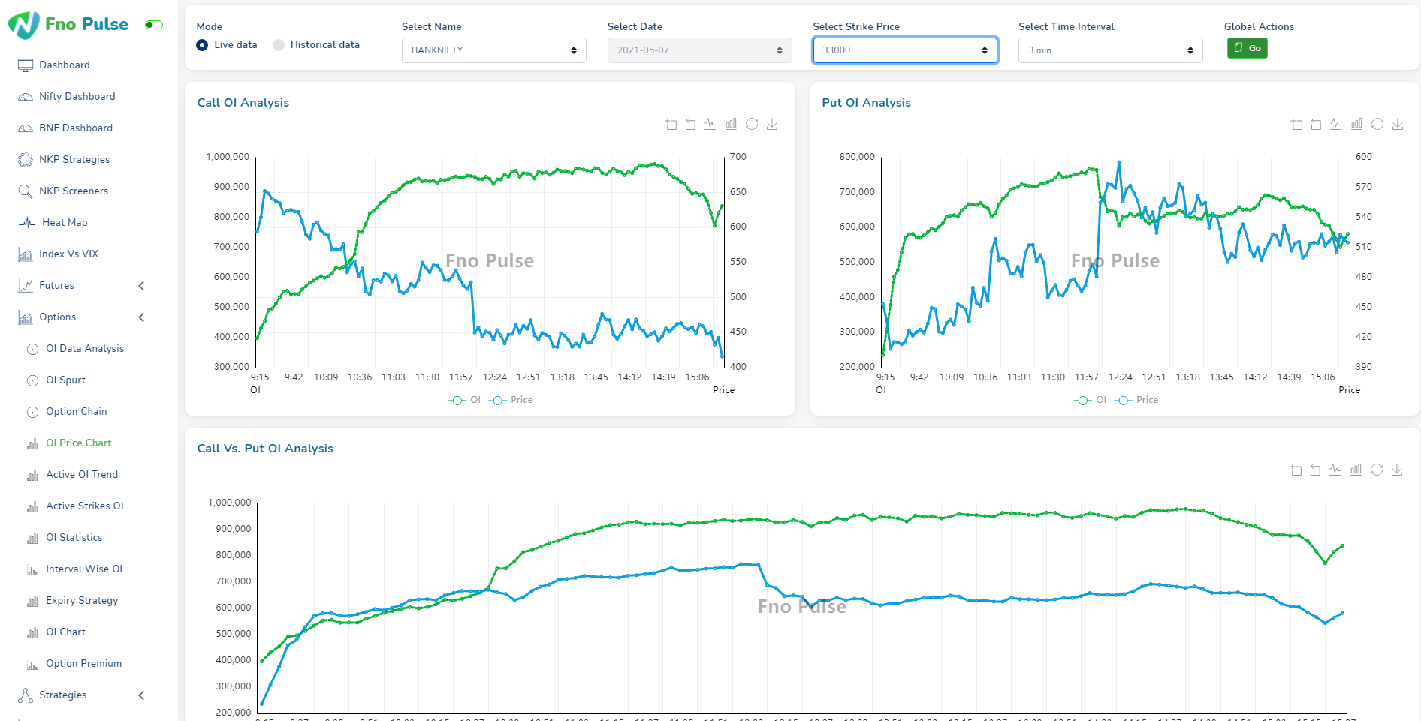Switch Call Vs. Put chart to bar view
Screen dimensions: 1421x721
pos(1356,470)
